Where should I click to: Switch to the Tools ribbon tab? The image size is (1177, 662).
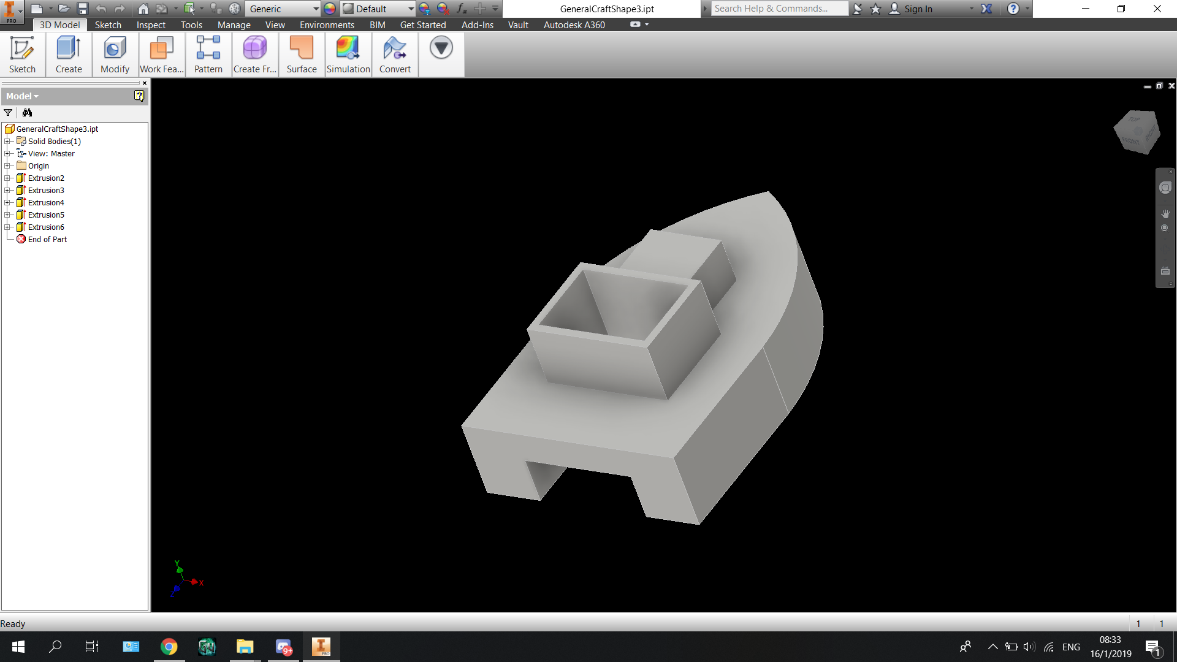pos(191,25)
